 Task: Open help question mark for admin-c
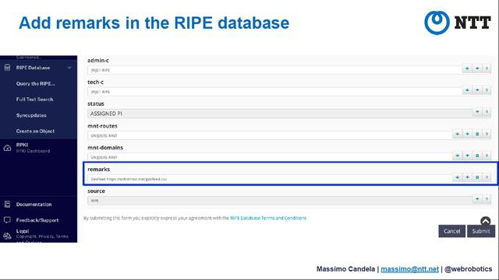[487, 68]
